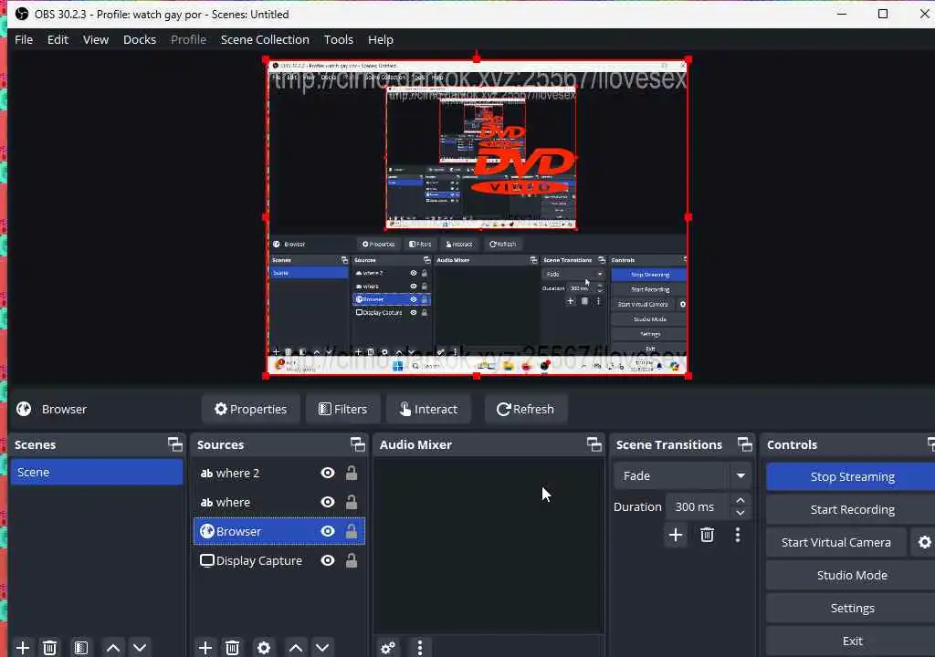935x657 pixels.
Task: Select the Browser source row
Action: [x=279, y=531]
